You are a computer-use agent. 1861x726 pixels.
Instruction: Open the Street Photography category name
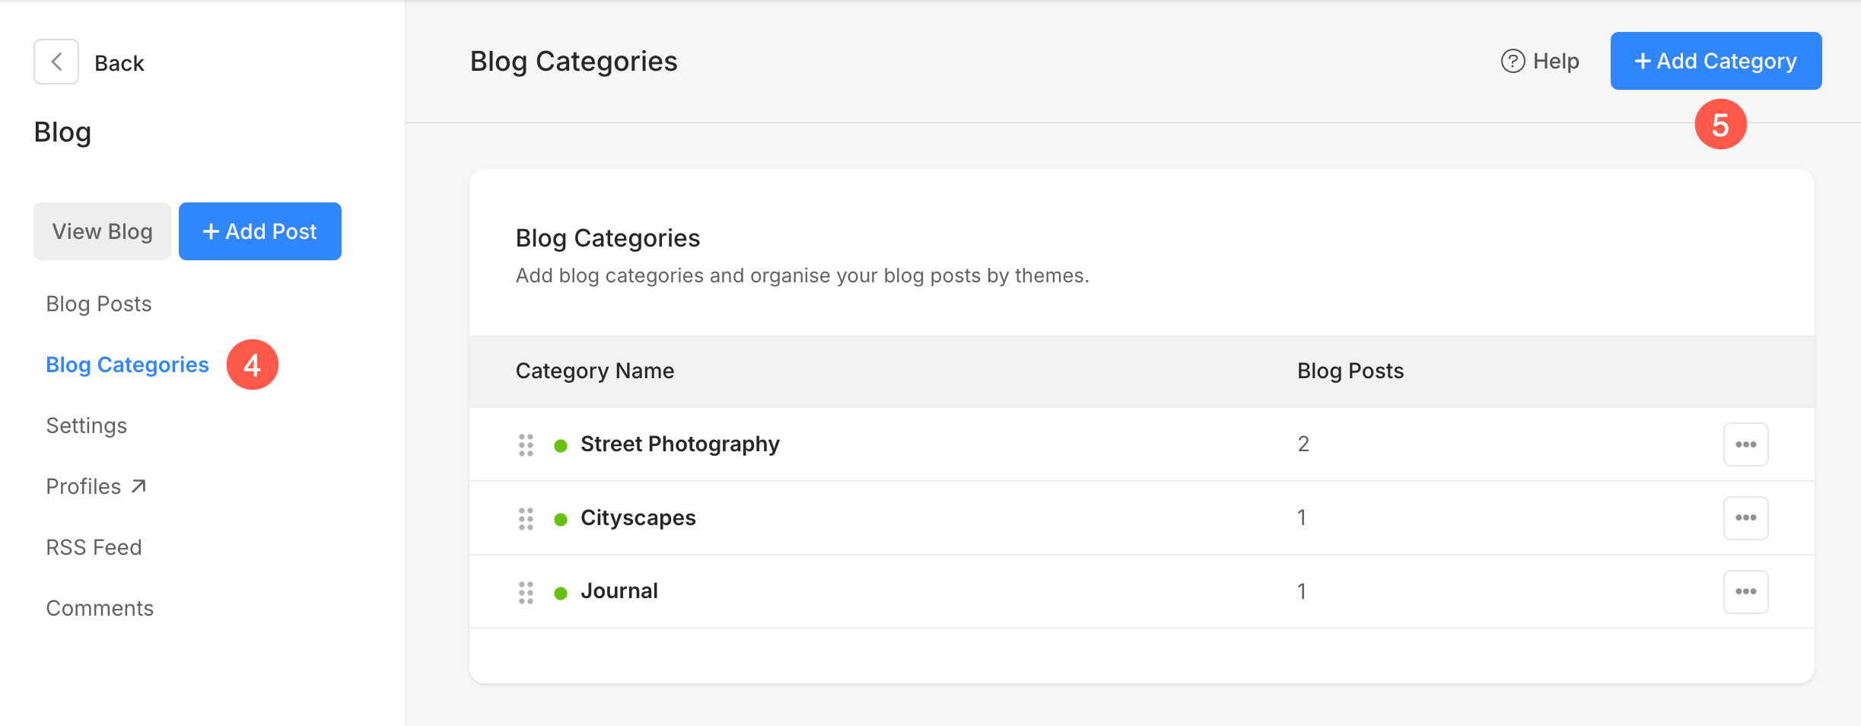pos(679,444)
